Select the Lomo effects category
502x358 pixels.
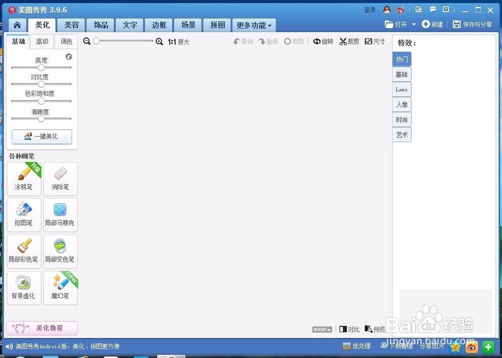click(x=402, y=90)
